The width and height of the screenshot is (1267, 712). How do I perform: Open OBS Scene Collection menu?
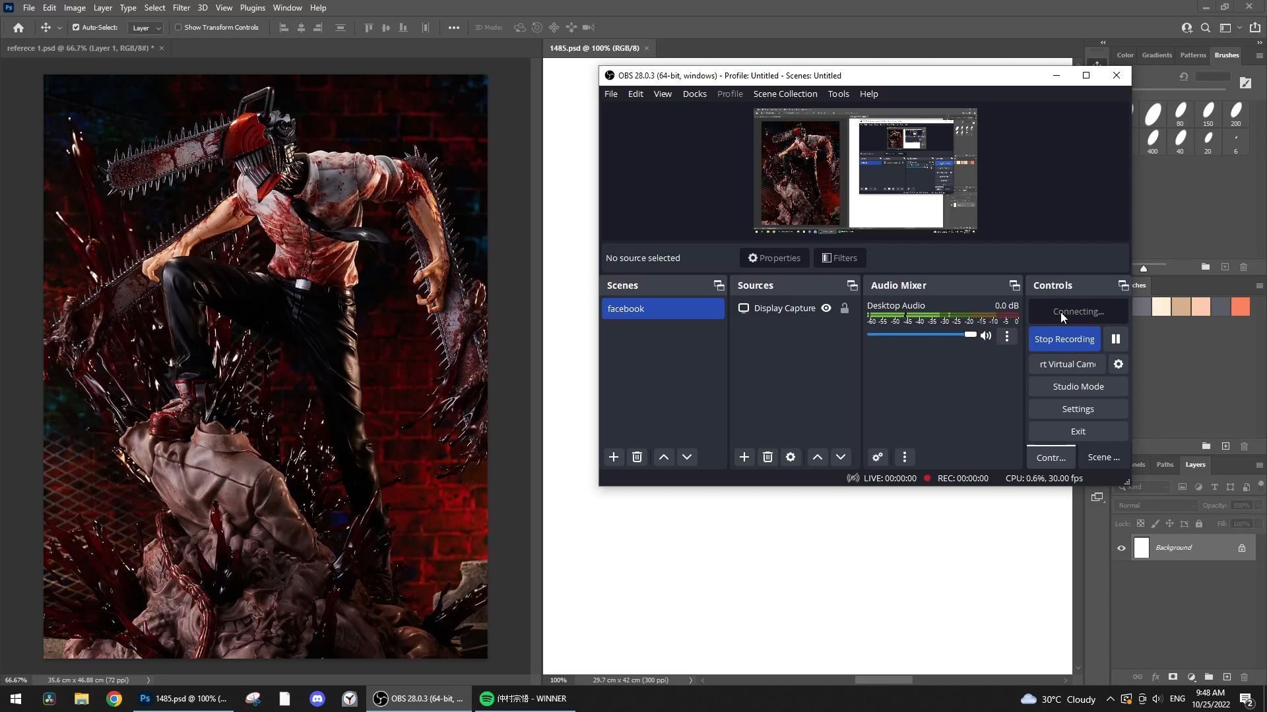[x=785, y=94]
